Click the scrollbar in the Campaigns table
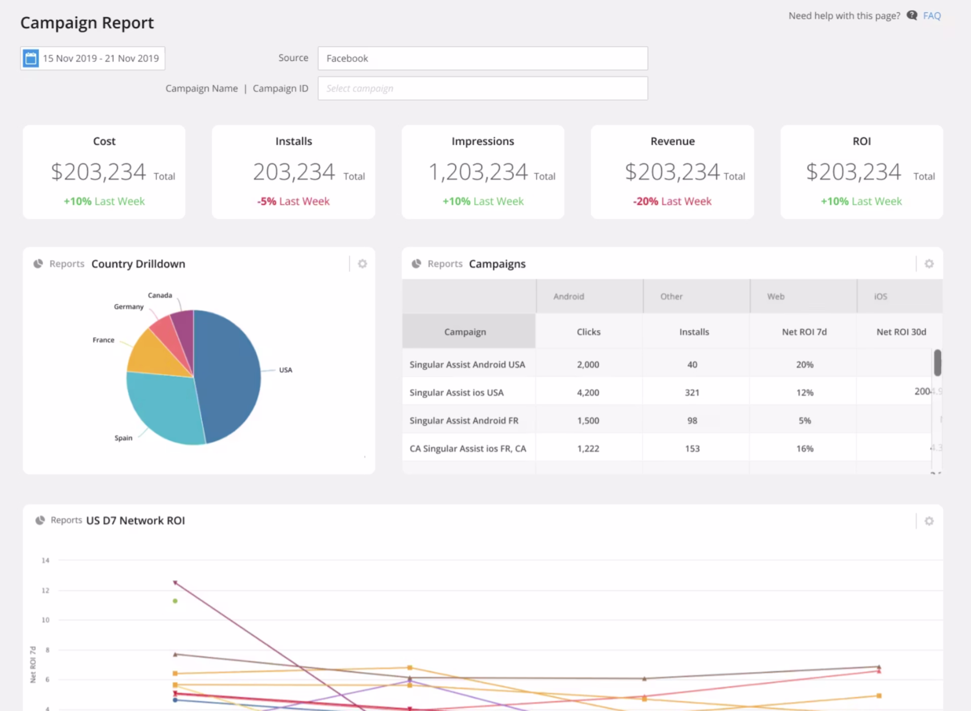Image resolution: width=971 pixels, height=711 pixels. [x=938, y=363]
